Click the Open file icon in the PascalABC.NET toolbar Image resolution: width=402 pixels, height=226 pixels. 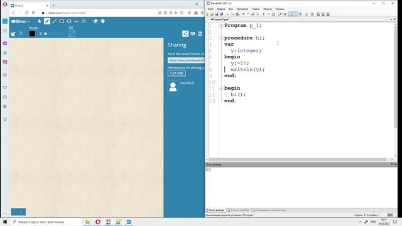(212, 14)
